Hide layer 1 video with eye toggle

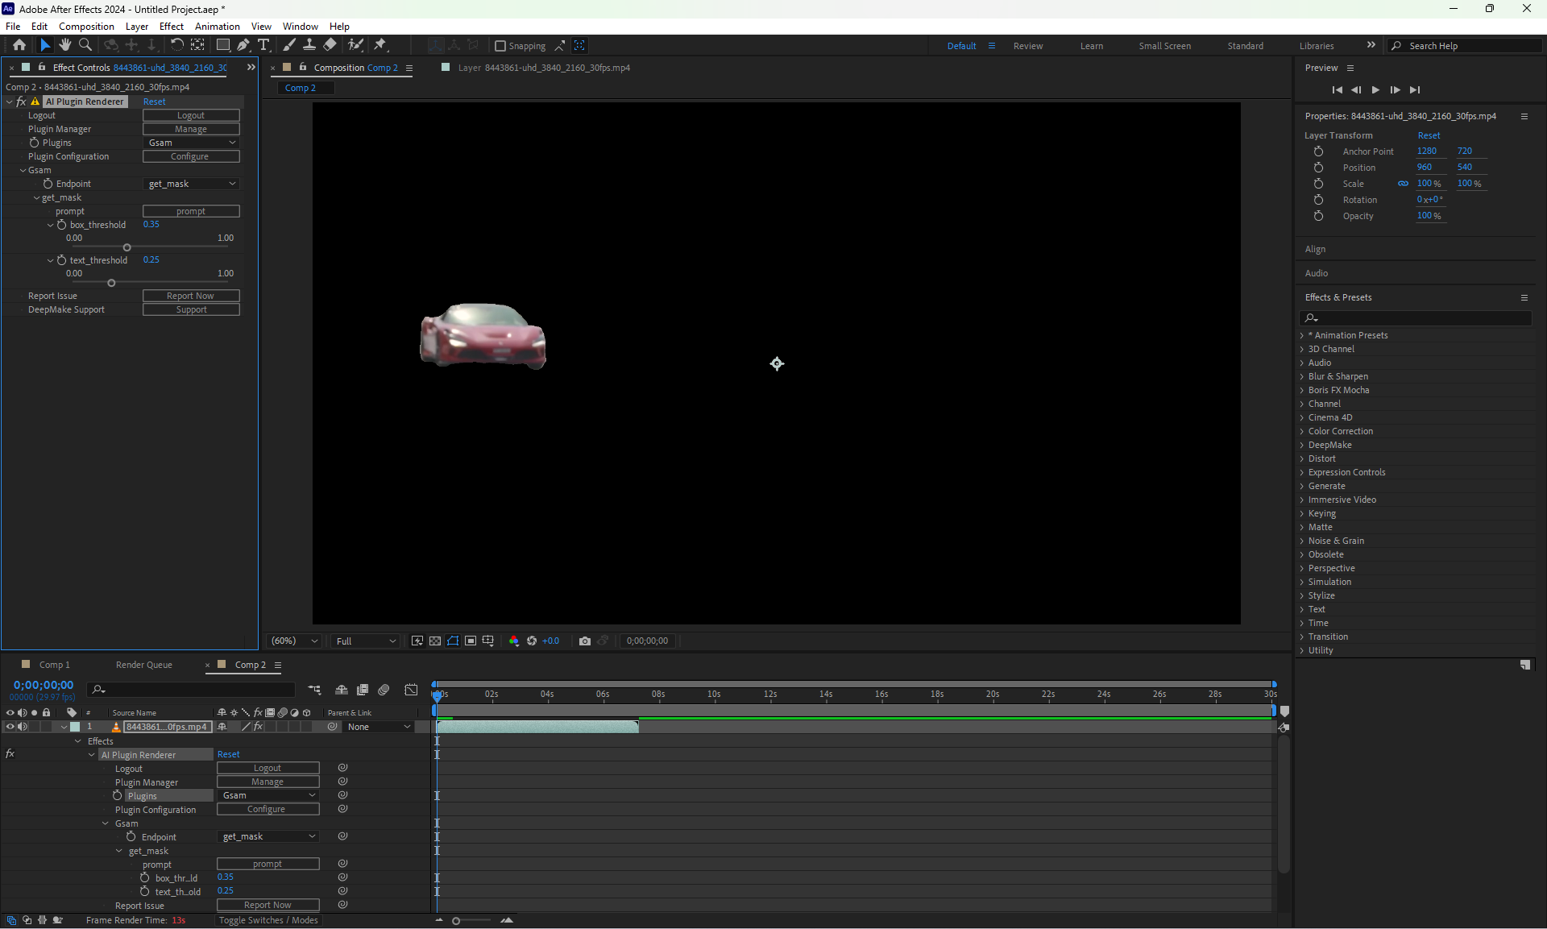pyautogui.click(x=10, y=727)
